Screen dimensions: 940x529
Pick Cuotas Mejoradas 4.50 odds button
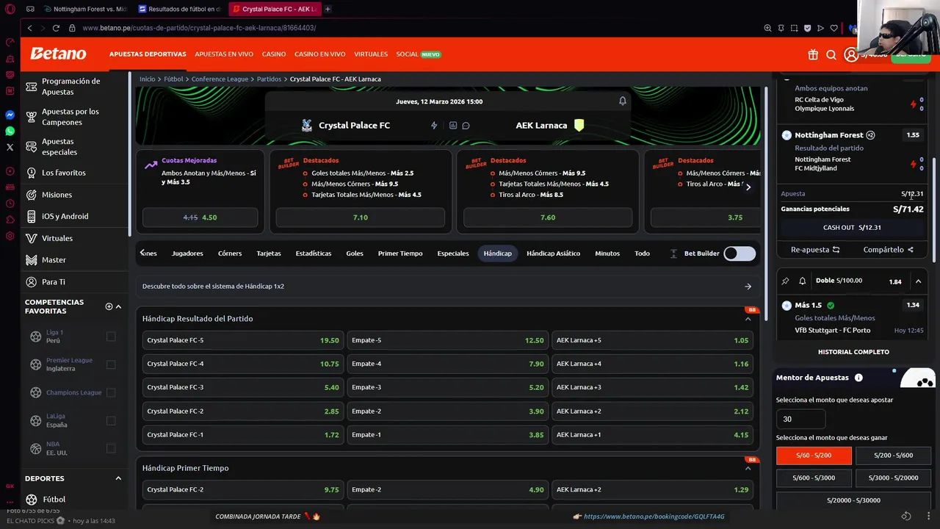coord(200,217)
